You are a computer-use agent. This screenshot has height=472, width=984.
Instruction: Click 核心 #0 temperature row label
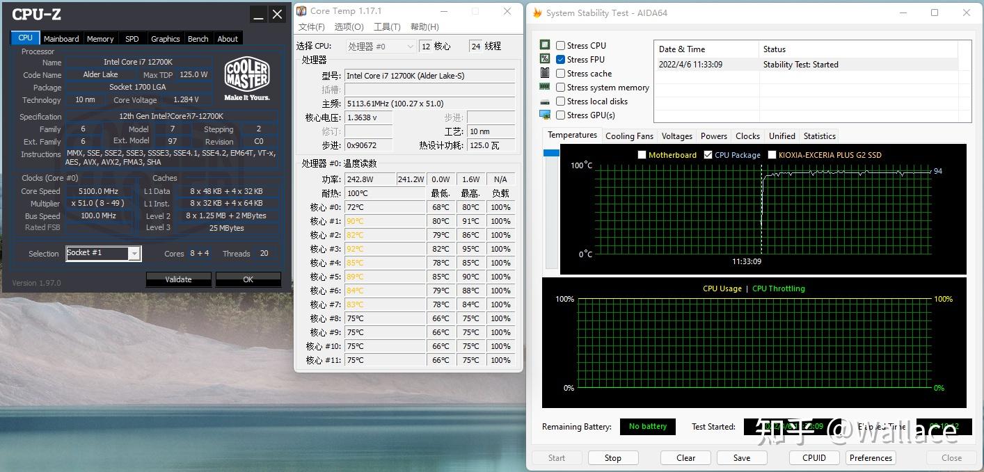tap(326, 208)
